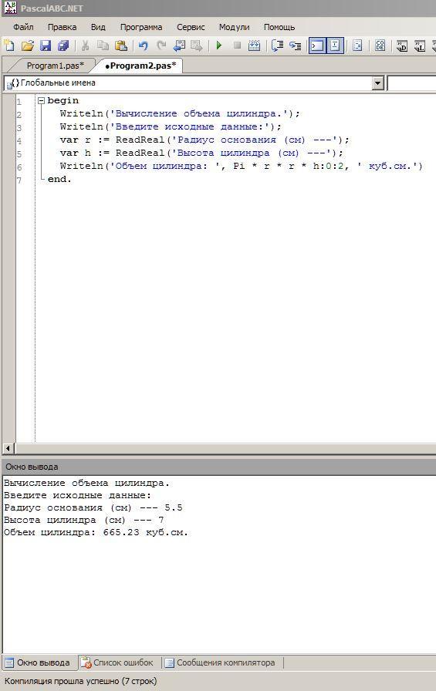The image size is (436, 691).
Task: Click the New file icon
Action: (8, 46)
